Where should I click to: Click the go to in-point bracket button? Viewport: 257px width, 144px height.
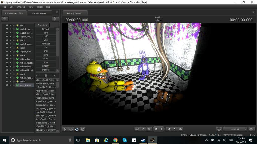pos(143,129)
